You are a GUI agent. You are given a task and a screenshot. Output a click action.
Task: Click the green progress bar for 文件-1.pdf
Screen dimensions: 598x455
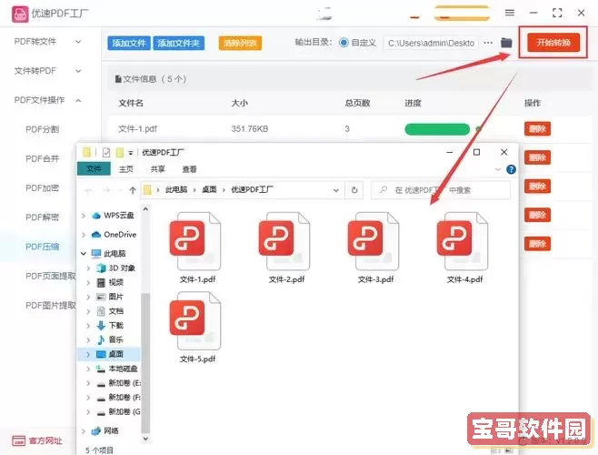(x=437, y=129)
